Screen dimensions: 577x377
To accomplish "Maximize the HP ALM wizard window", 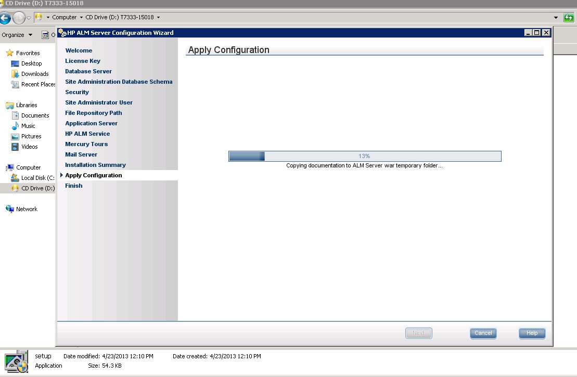I will 537,33.
